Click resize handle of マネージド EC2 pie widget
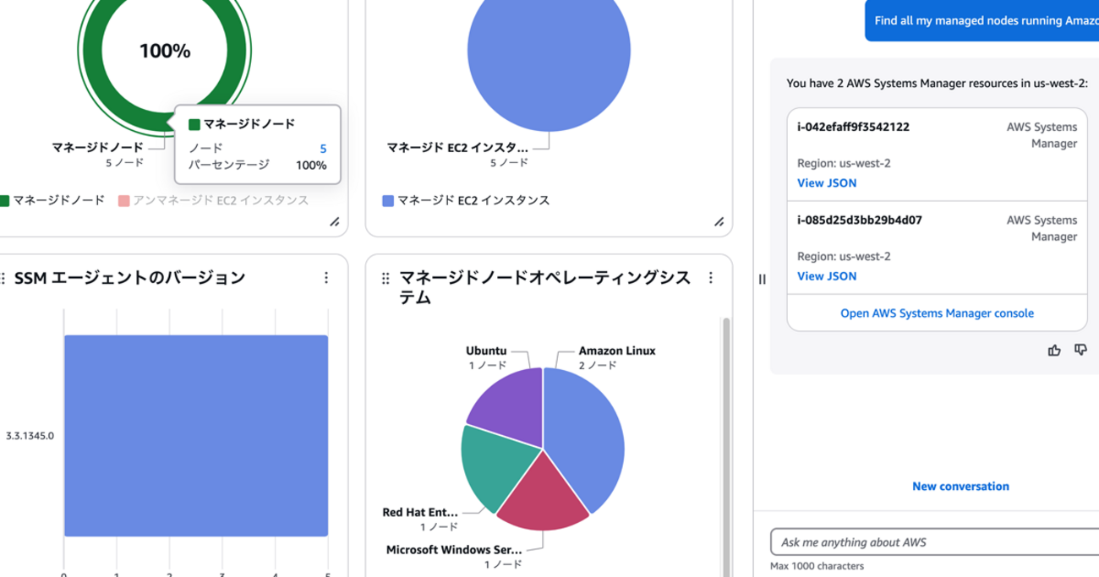This screenshot has width=1099, height=577. coord(719,221)
